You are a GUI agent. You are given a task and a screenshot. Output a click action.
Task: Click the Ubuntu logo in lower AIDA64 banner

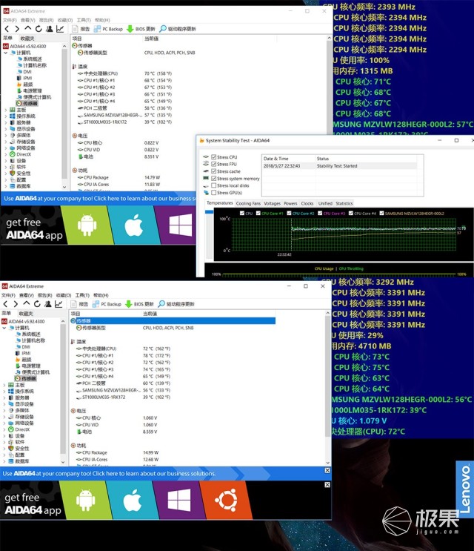226,501
